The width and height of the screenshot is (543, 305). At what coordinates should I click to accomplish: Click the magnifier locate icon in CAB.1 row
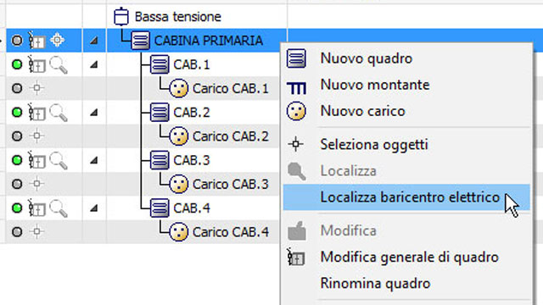tap(59, 65)
